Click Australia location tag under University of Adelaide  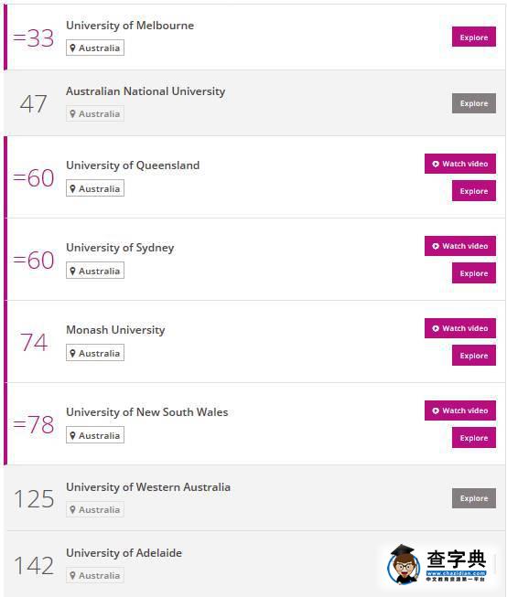[95, 575]
